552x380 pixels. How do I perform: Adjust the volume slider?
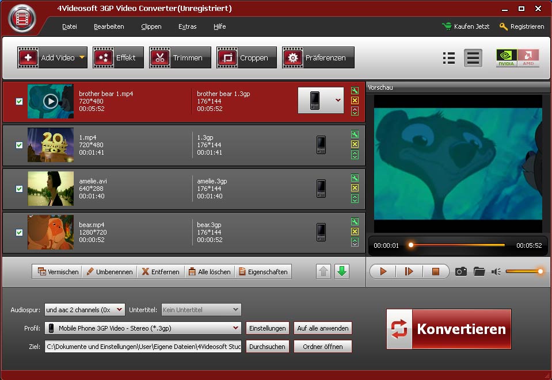[x=523, y=271]
